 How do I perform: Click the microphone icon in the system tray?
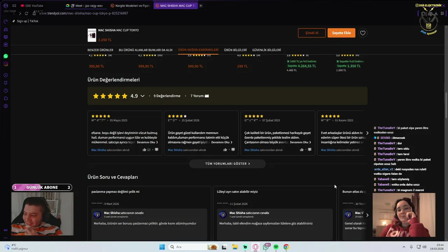pos(411,247)
